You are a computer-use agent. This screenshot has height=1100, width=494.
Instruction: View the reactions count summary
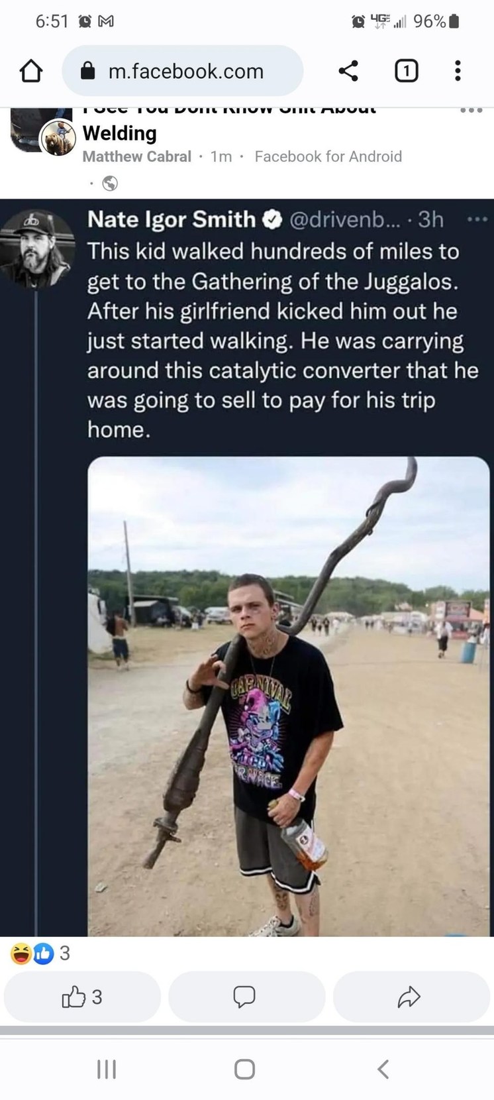[41, 954]
